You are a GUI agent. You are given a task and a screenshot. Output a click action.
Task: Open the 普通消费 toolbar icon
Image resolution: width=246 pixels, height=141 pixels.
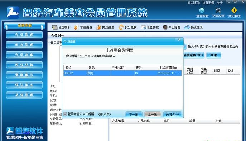click(76, 27)
